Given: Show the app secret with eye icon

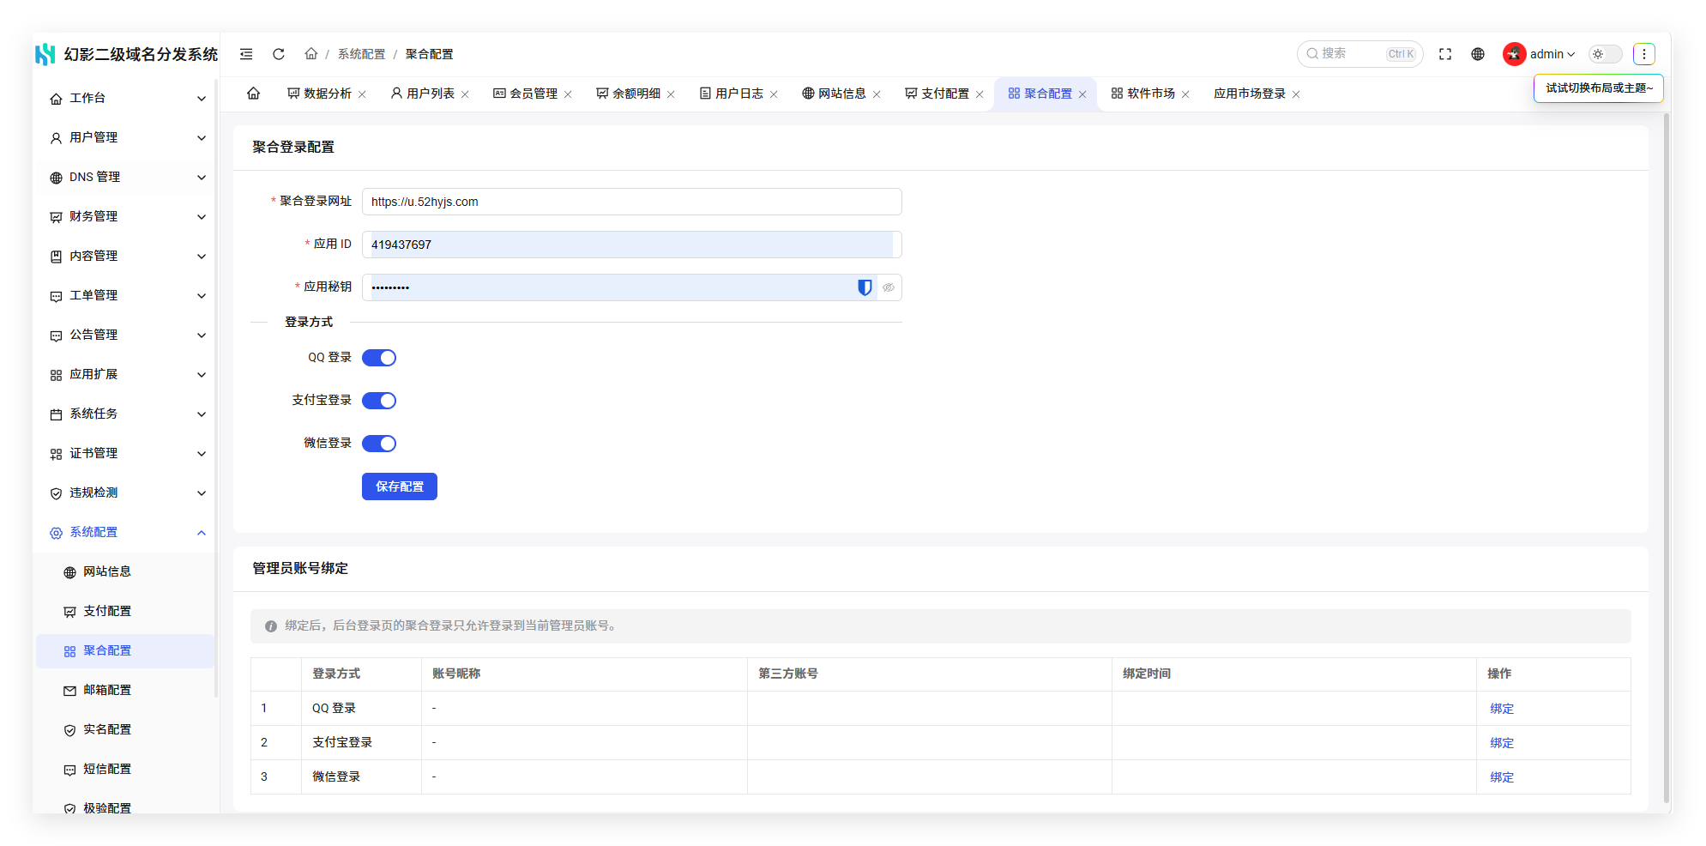Looking at the screenshot, I should point(889,287).
